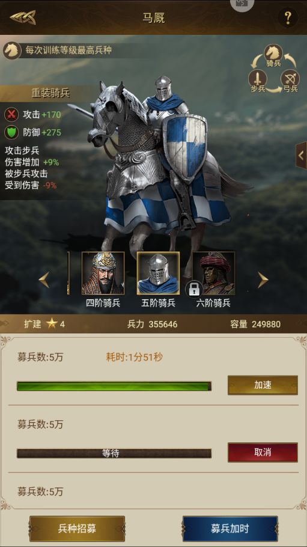307x547 pixels.
Task: Tap the back arrow emblem
Action: [x=23, y=17]
